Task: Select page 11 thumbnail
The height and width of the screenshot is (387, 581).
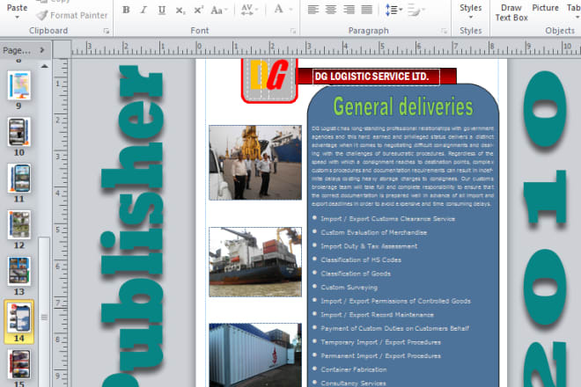Action: point(18,179)
